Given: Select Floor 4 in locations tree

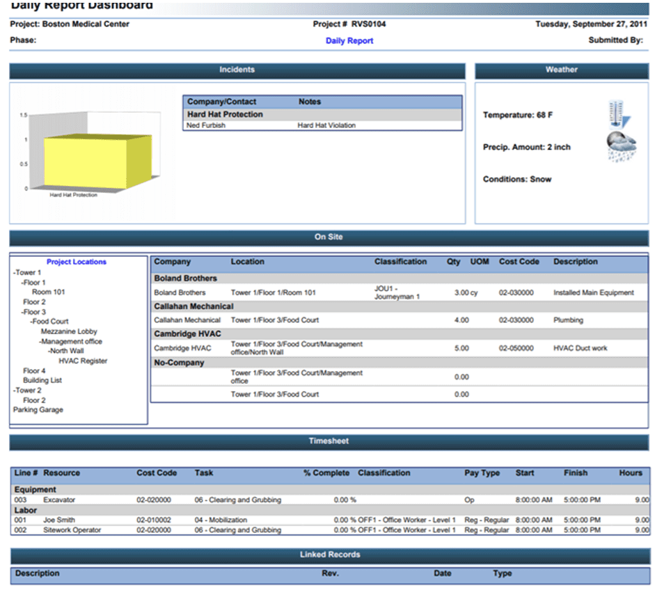Looking at the screenshot, I should point(34,371).
